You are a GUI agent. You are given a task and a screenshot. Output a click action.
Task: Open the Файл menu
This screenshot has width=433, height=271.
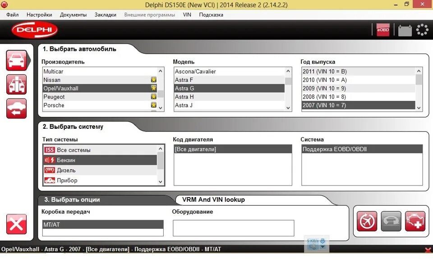(13, 14)
